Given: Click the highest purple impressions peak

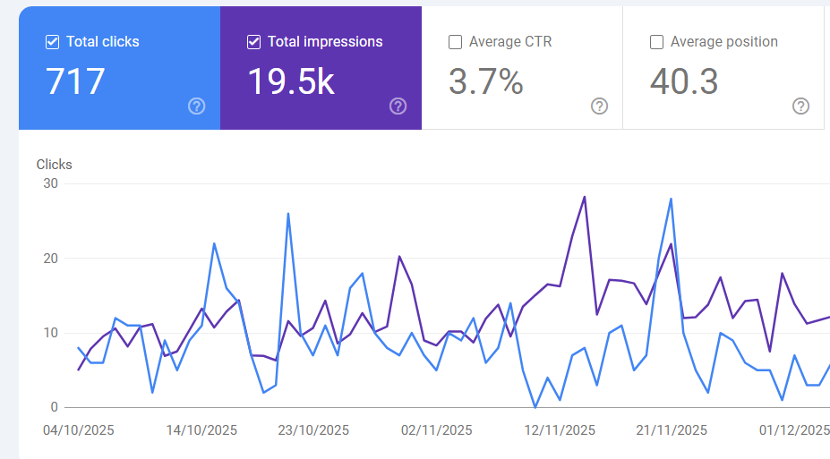Looking at the screenshot, I should [x=585, y=197].
